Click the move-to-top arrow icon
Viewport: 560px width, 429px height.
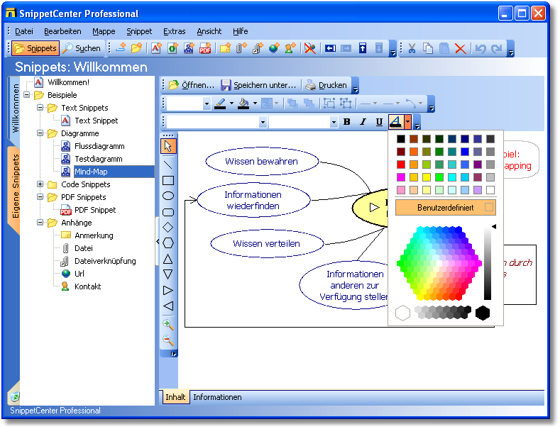point(363,48)
